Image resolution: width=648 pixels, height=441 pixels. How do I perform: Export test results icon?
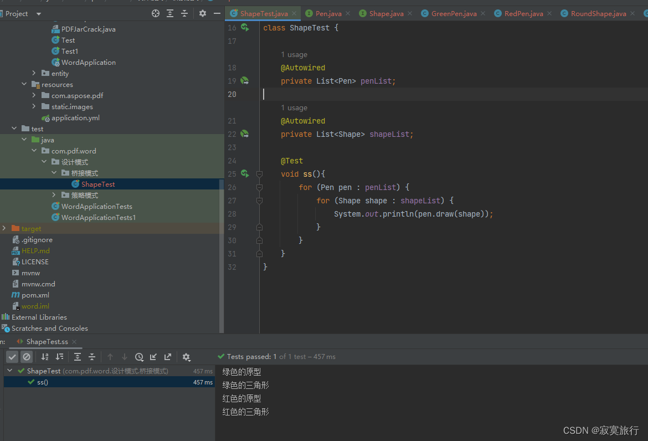pyautogui.click(x=168, y=357)
